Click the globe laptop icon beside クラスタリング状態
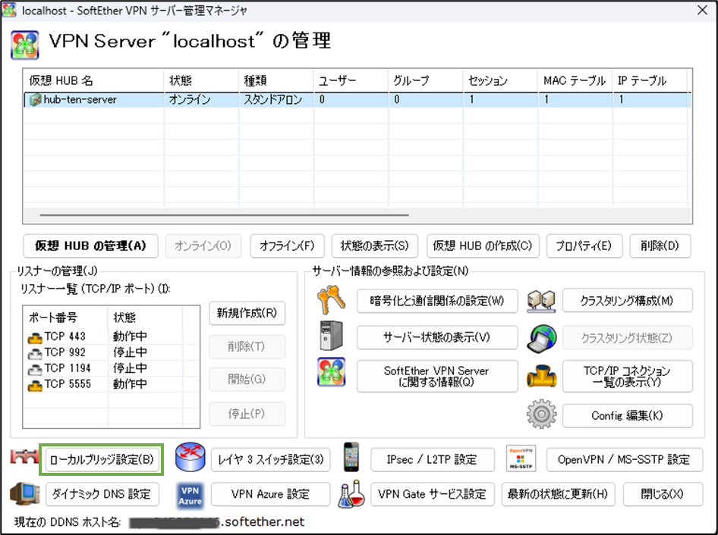 [542, 339]
